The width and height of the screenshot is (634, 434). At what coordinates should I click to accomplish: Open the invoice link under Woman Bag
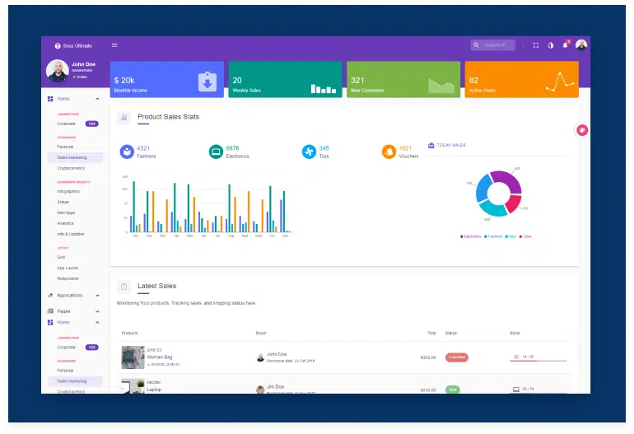163,365
